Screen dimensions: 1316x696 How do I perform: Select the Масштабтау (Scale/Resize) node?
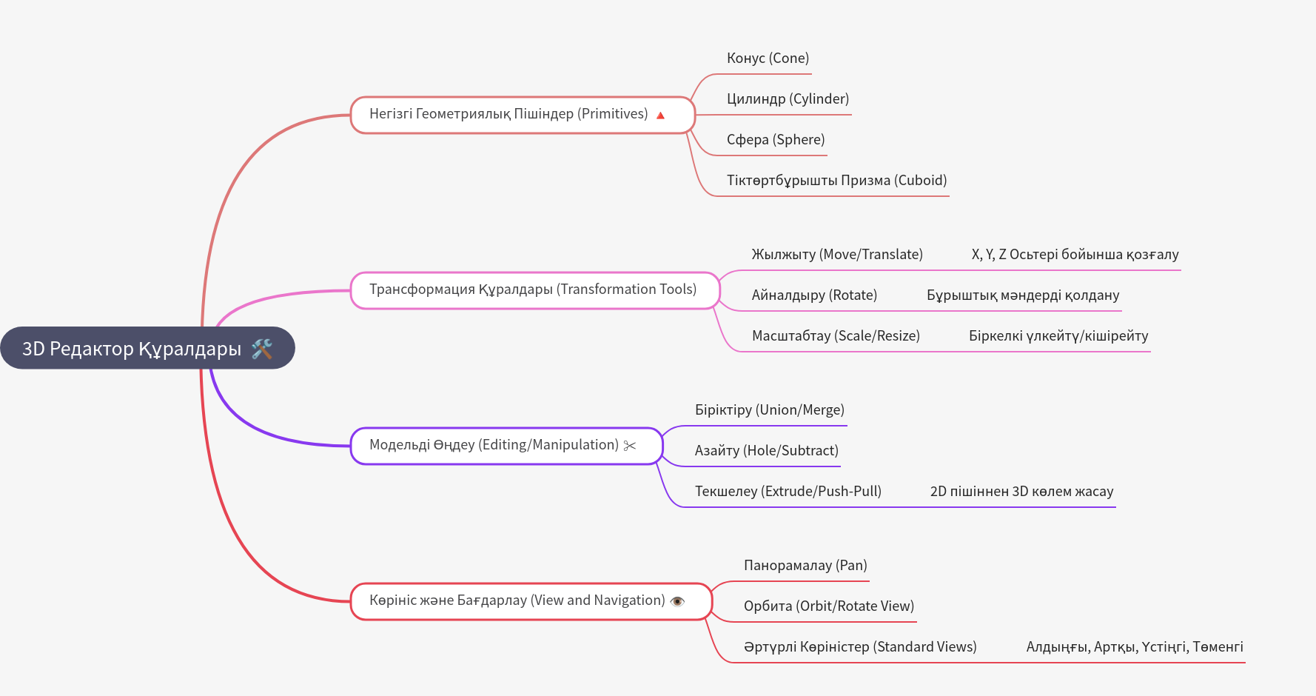click(x=836, y=336)
